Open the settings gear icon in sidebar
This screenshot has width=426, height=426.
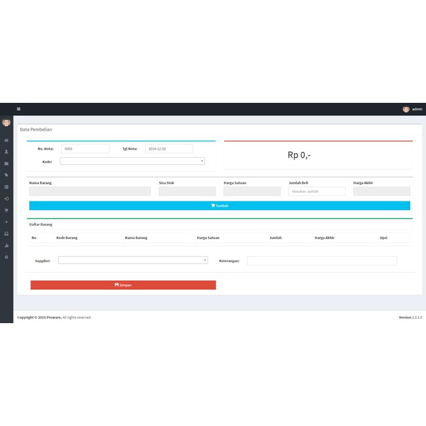(x=7, y=257)
